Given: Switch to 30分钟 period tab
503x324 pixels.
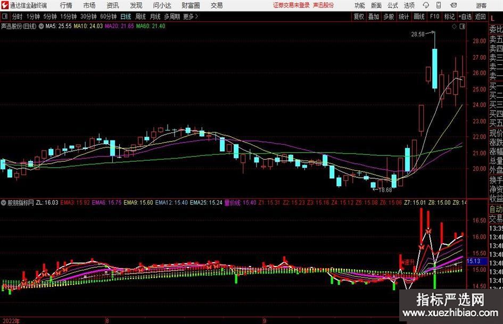Looking at the screenshot, I should point(88,16).
